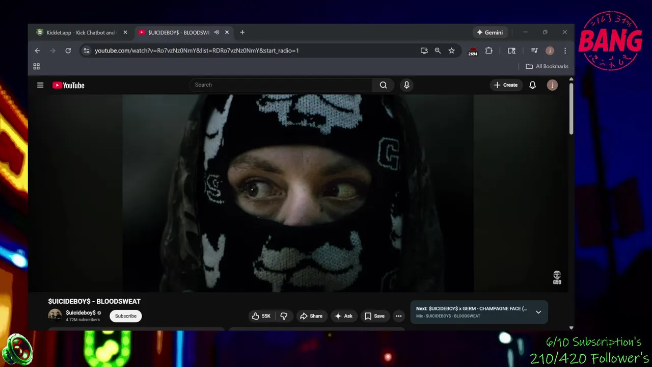Screen dimensions: 652x367
Task: Open extension with 2694 badge
Action: (473, 51)
